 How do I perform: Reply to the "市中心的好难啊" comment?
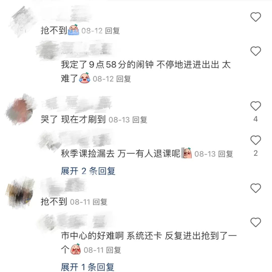[113, 250]
